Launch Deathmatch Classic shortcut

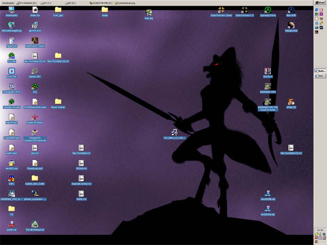35,42
